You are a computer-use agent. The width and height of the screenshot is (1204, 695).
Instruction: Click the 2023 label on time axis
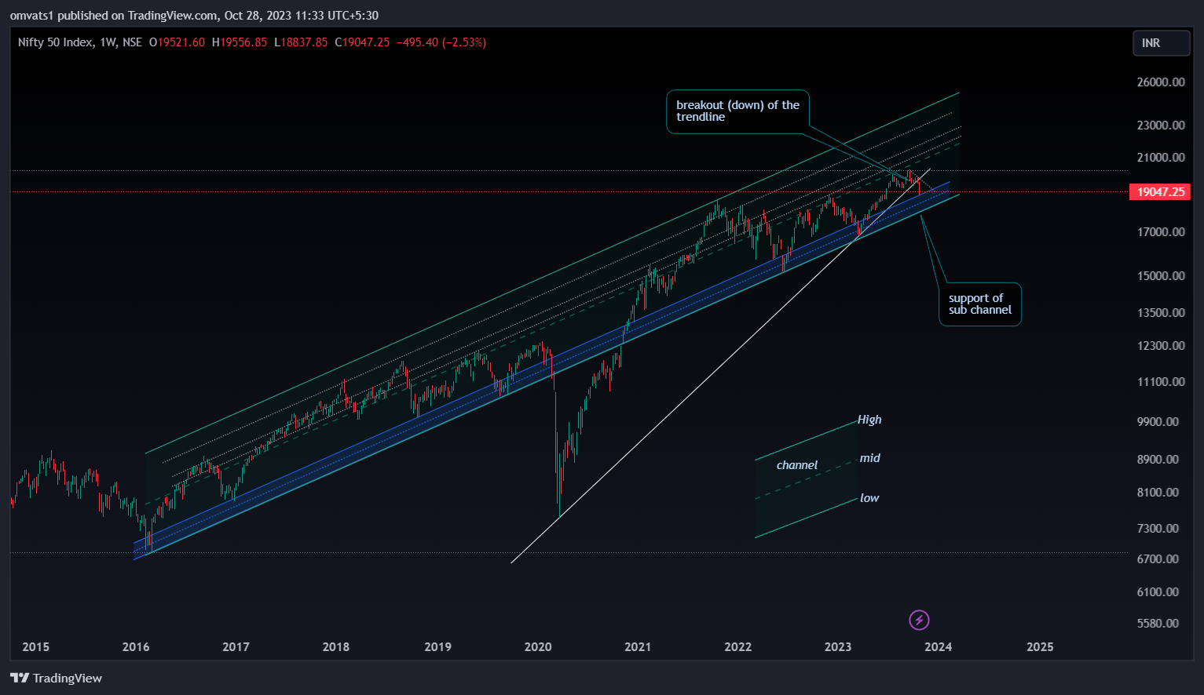pos(838,647)
